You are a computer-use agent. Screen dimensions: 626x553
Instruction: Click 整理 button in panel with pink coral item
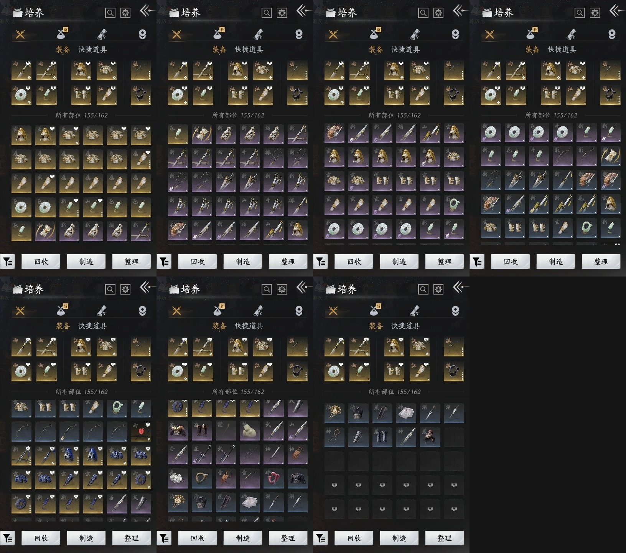click(x=288, y=538)
